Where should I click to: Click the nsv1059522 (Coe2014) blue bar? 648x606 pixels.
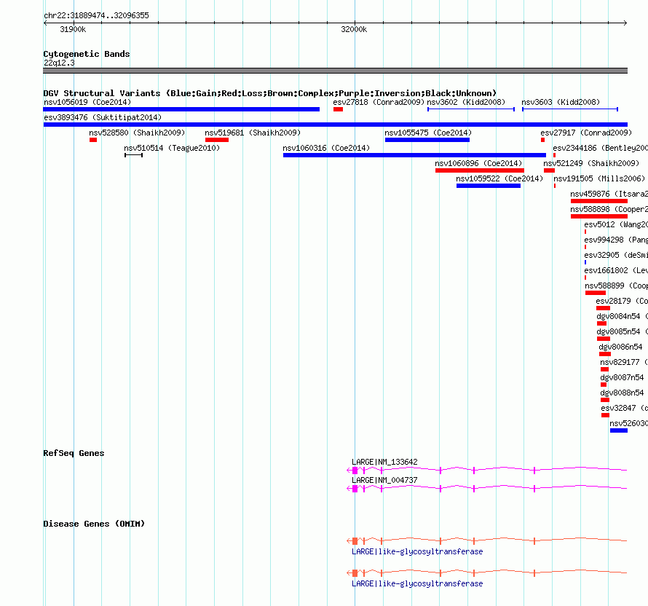click(x=489, y=186)
